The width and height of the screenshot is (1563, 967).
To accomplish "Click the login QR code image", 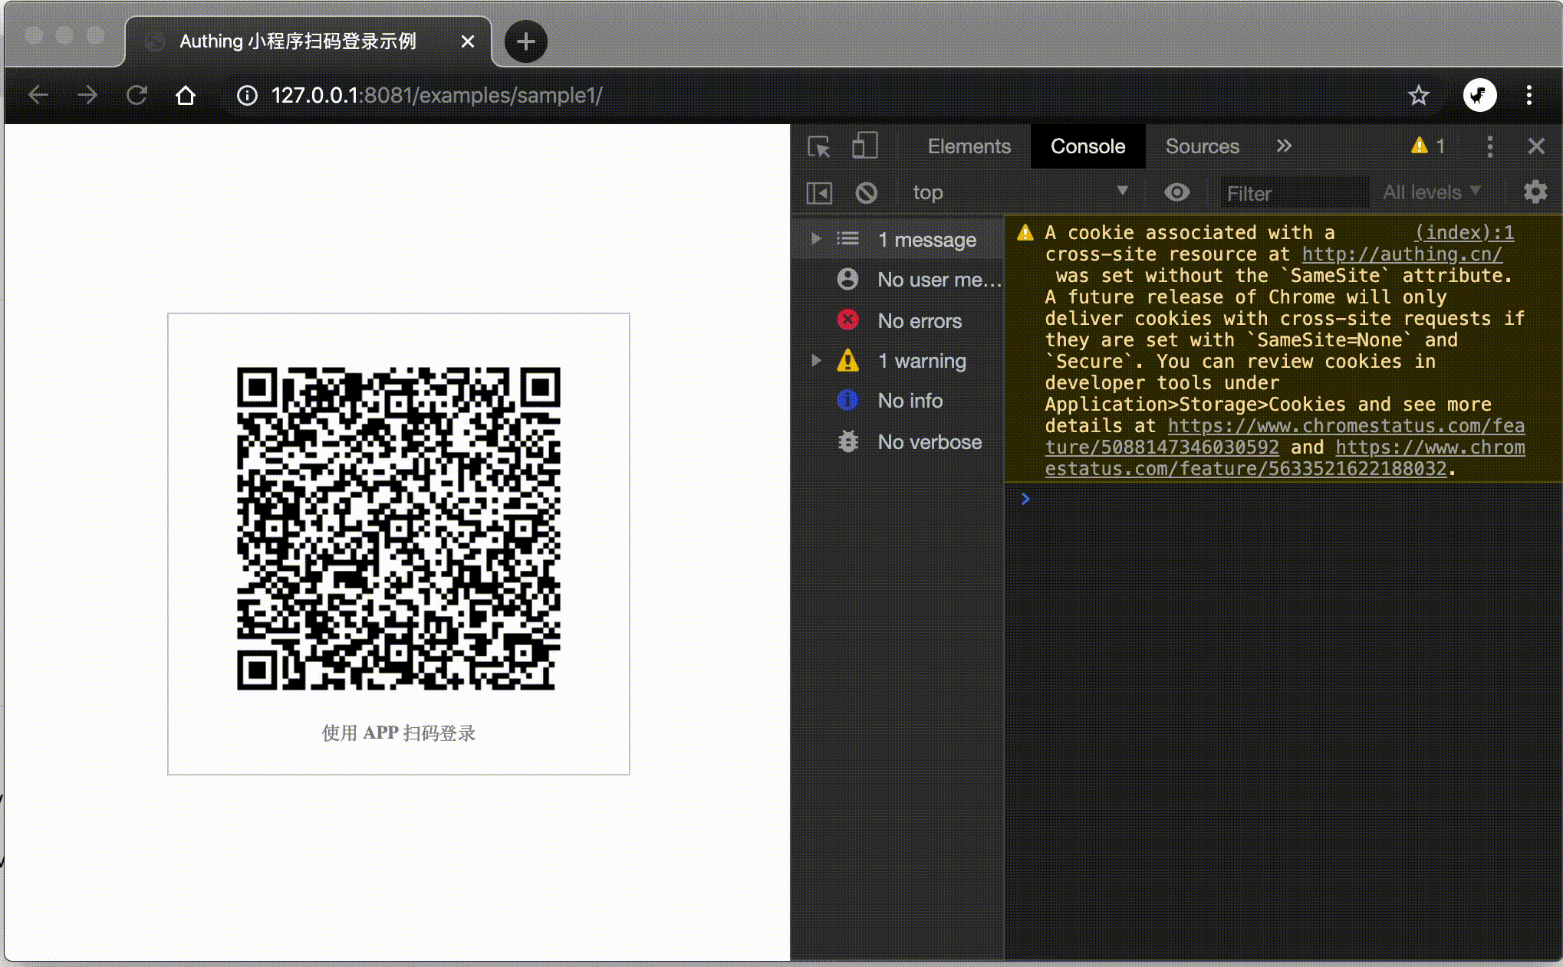I will [398, 528].
